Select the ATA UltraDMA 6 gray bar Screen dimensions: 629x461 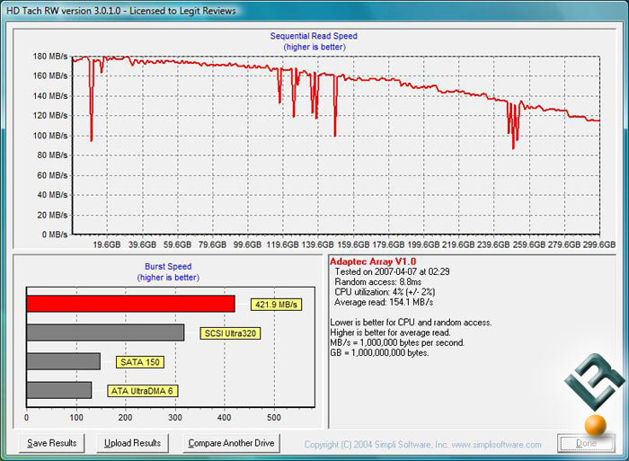point(59,390)
